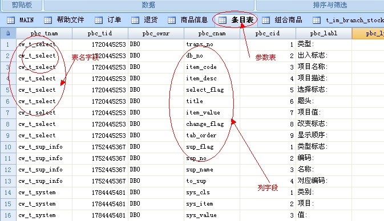The width and height of the screenshot is (384, 221).
Task: Click the 退货 table icon
Action: pyautogui.click(x=135, y=20)
